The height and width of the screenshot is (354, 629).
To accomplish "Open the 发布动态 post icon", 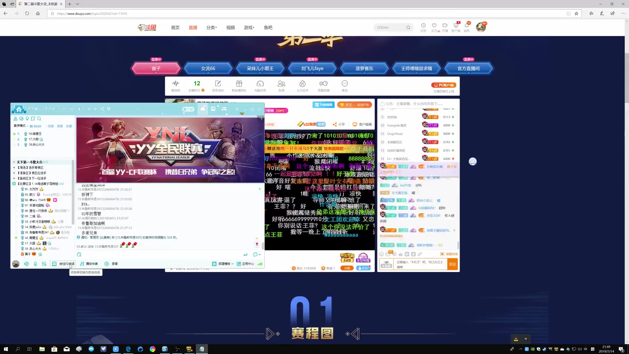I will [x=218, y=86].
